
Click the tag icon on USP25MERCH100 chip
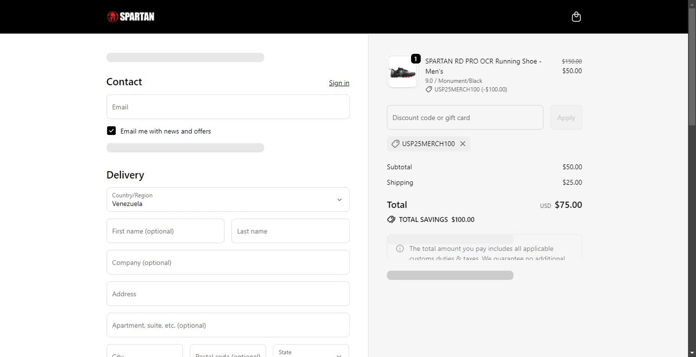coord(395,144)
